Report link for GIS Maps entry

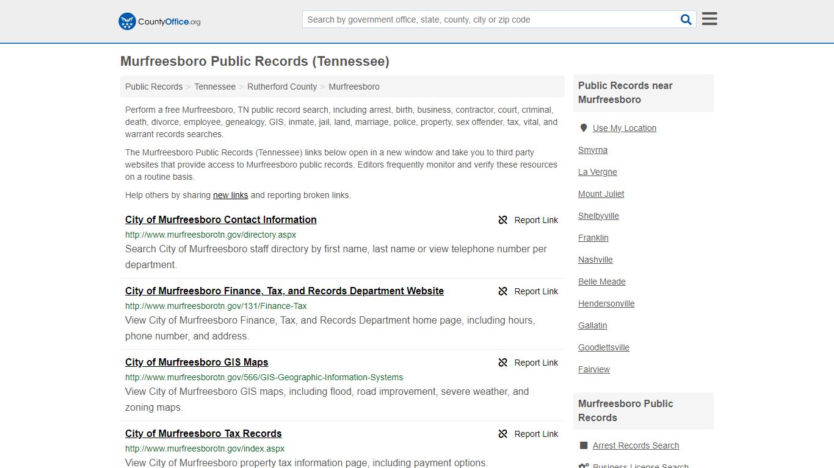pyautogui.click(x=536, y=363)
